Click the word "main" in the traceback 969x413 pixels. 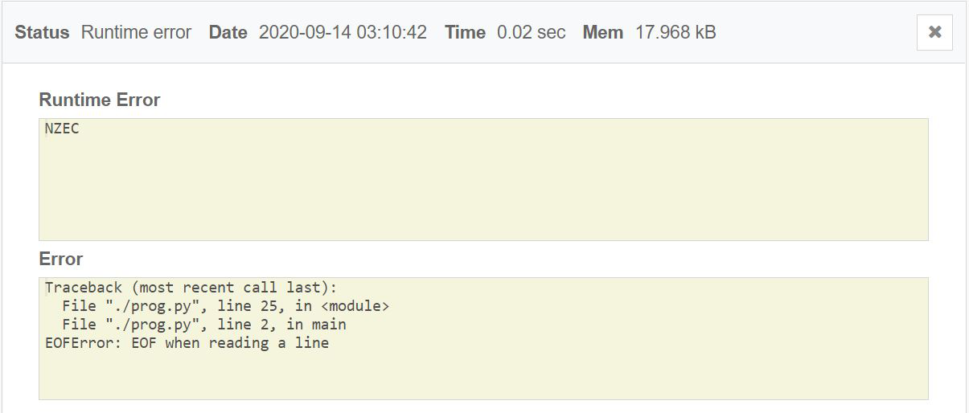point(329,325)
